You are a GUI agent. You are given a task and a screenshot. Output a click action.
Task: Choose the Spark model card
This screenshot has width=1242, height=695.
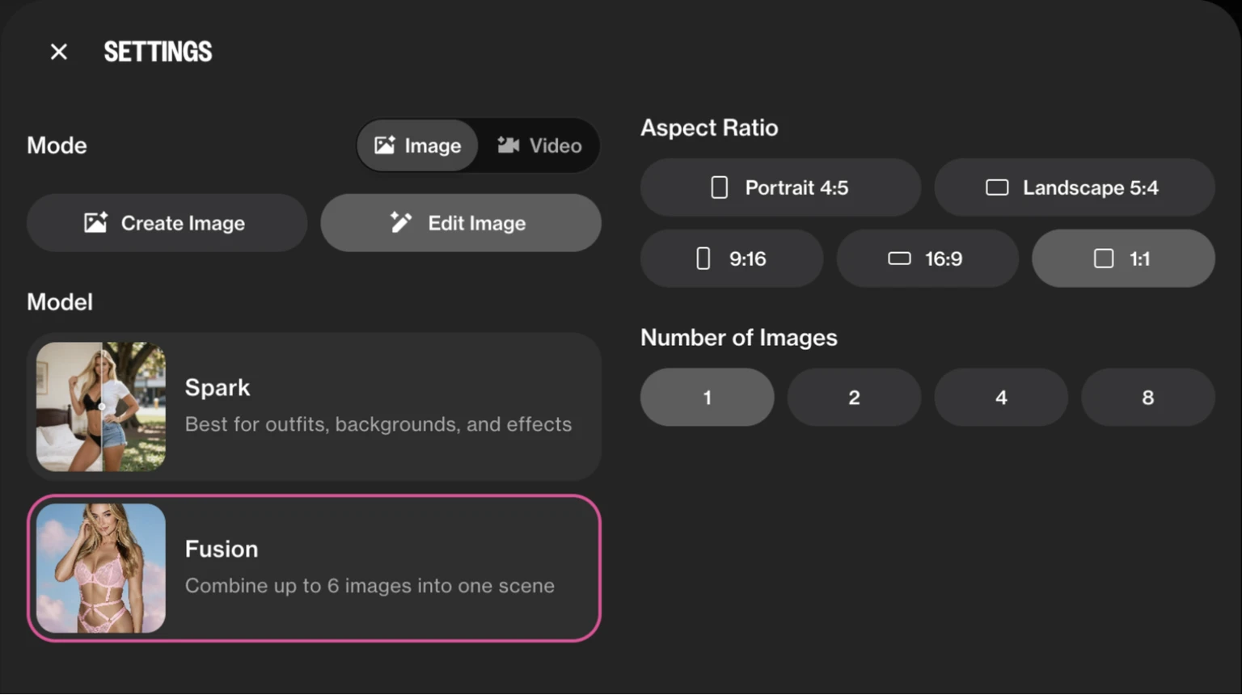tap(315, 406)
